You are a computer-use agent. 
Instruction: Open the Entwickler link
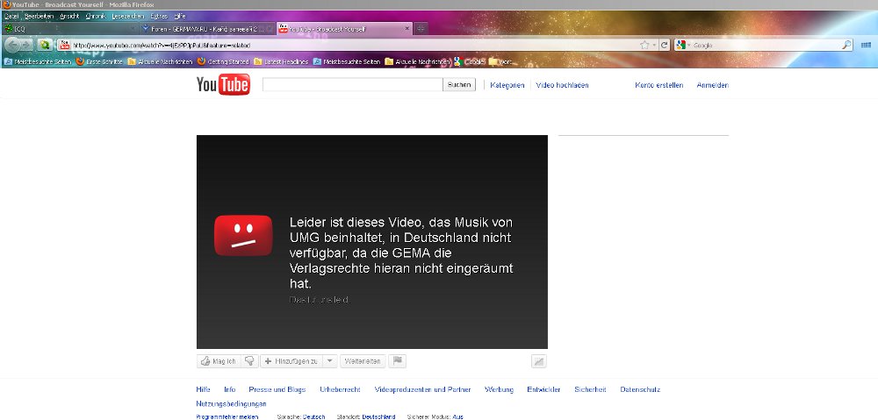pyautogui.click(x=543, y=389)
